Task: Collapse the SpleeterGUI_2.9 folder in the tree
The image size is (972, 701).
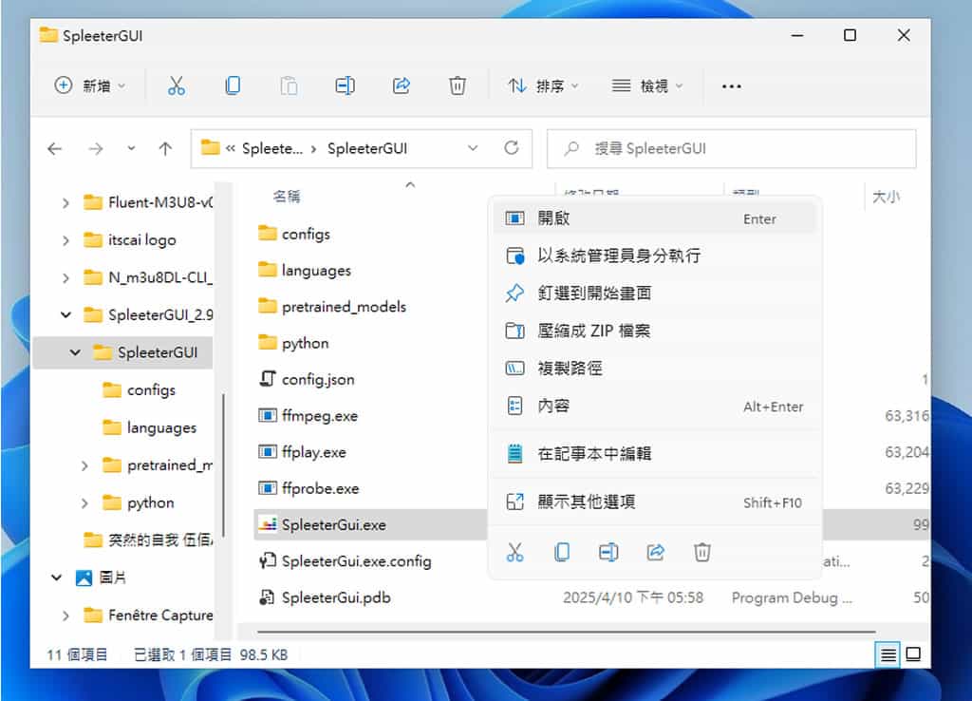Action: 65,315
